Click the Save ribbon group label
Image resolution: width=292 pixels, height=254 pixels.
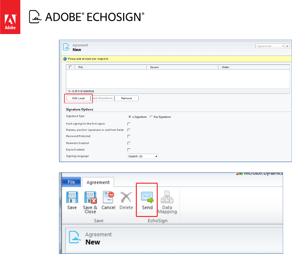click(99, 220)
